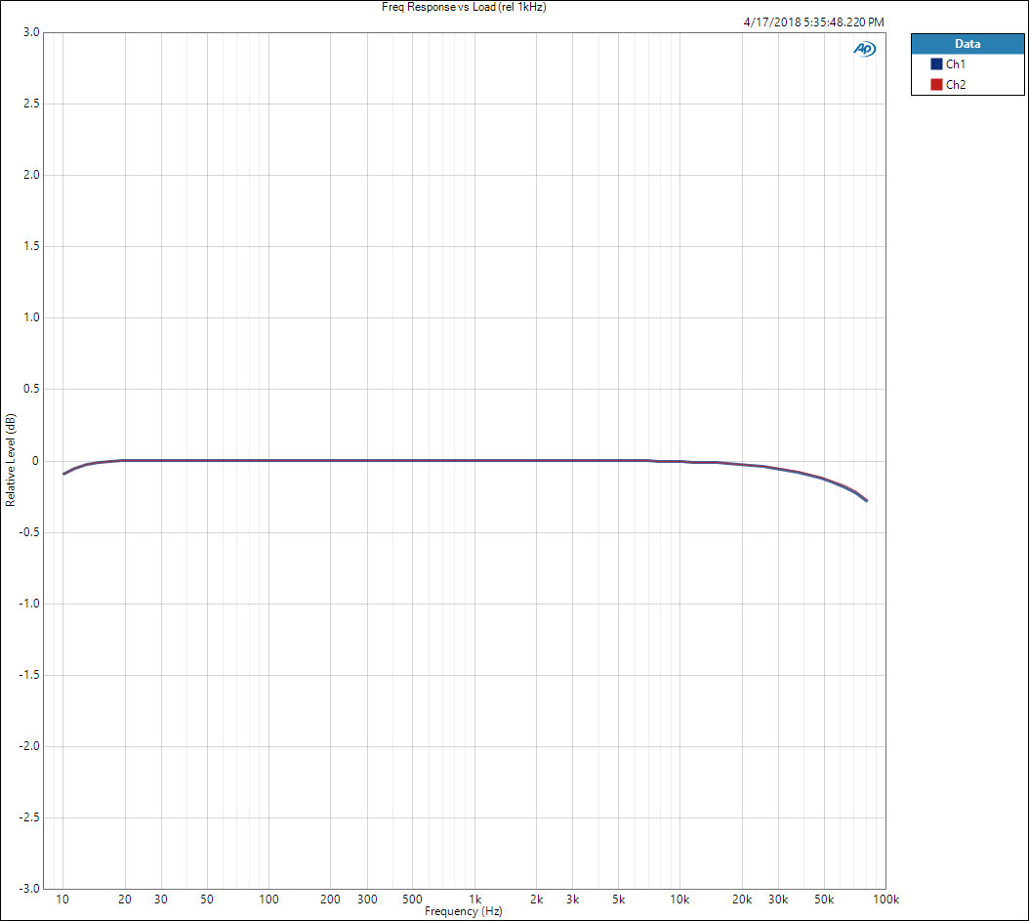Click the 30 frequency tick label
The height and width of the screenshot is (921, 1029).
point(161,900)
